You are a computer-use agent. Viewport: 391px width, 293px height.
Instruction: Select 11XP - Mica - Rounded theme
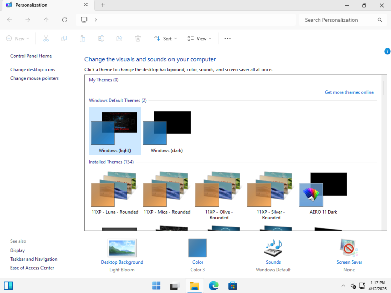[167, 193]
